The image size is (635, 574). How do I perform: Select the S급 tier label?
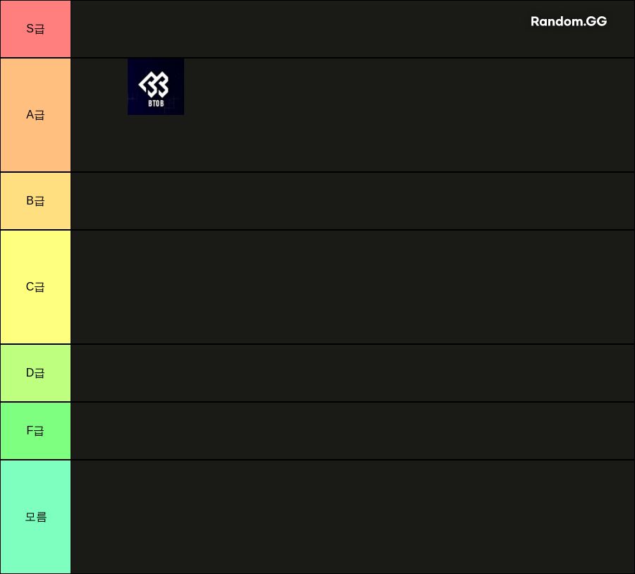pos(35,29)
